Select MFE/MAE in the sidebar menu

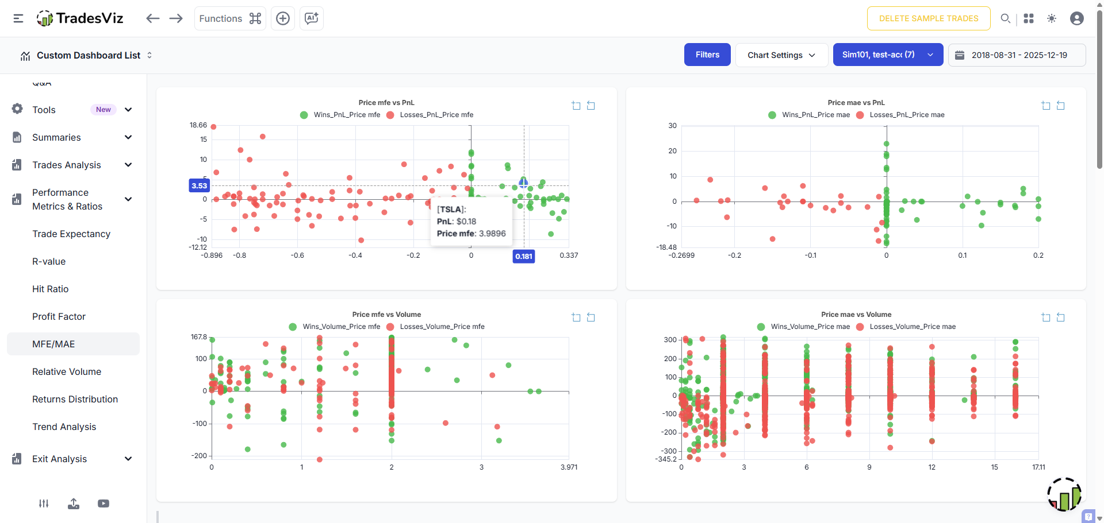pyautogui.click(x=53, y=343)
